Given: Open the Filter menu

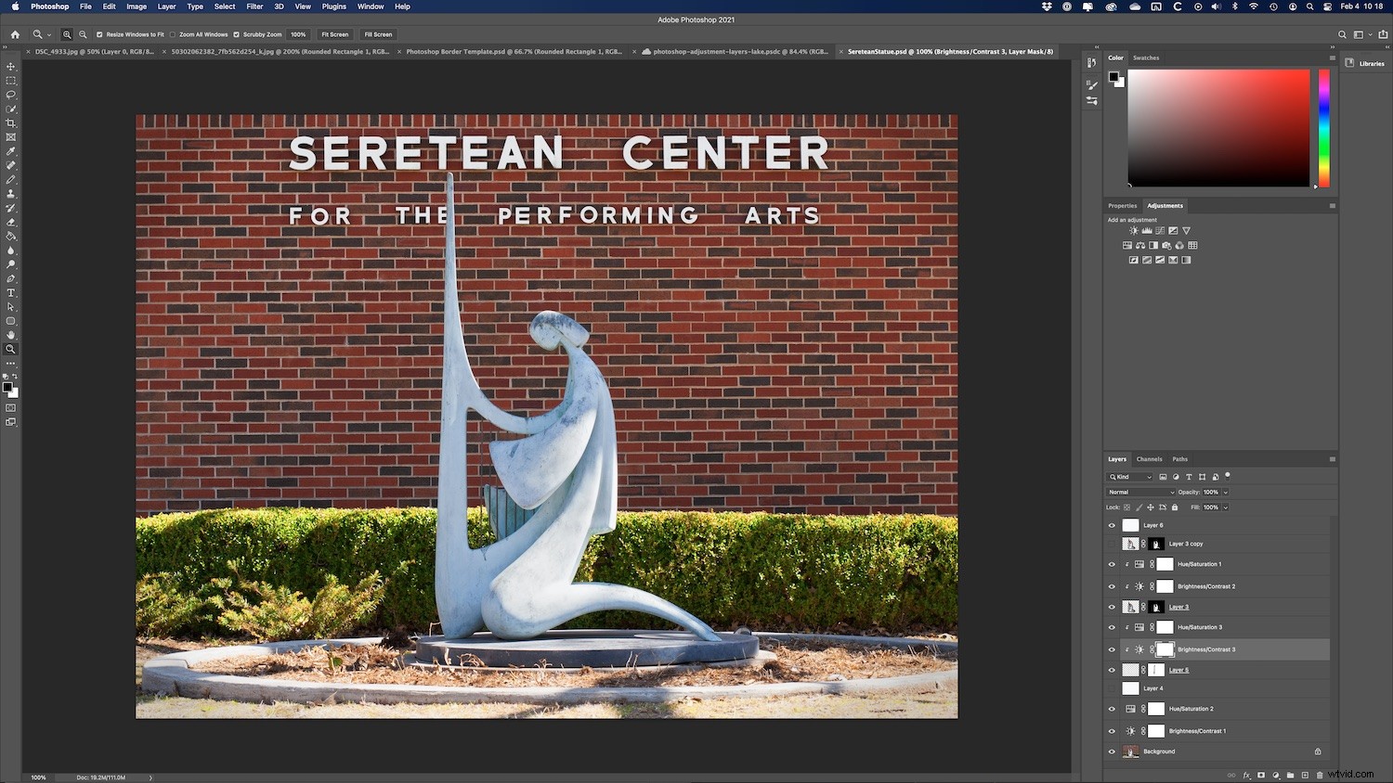Looking at the screenshot, I should [254, 6].
